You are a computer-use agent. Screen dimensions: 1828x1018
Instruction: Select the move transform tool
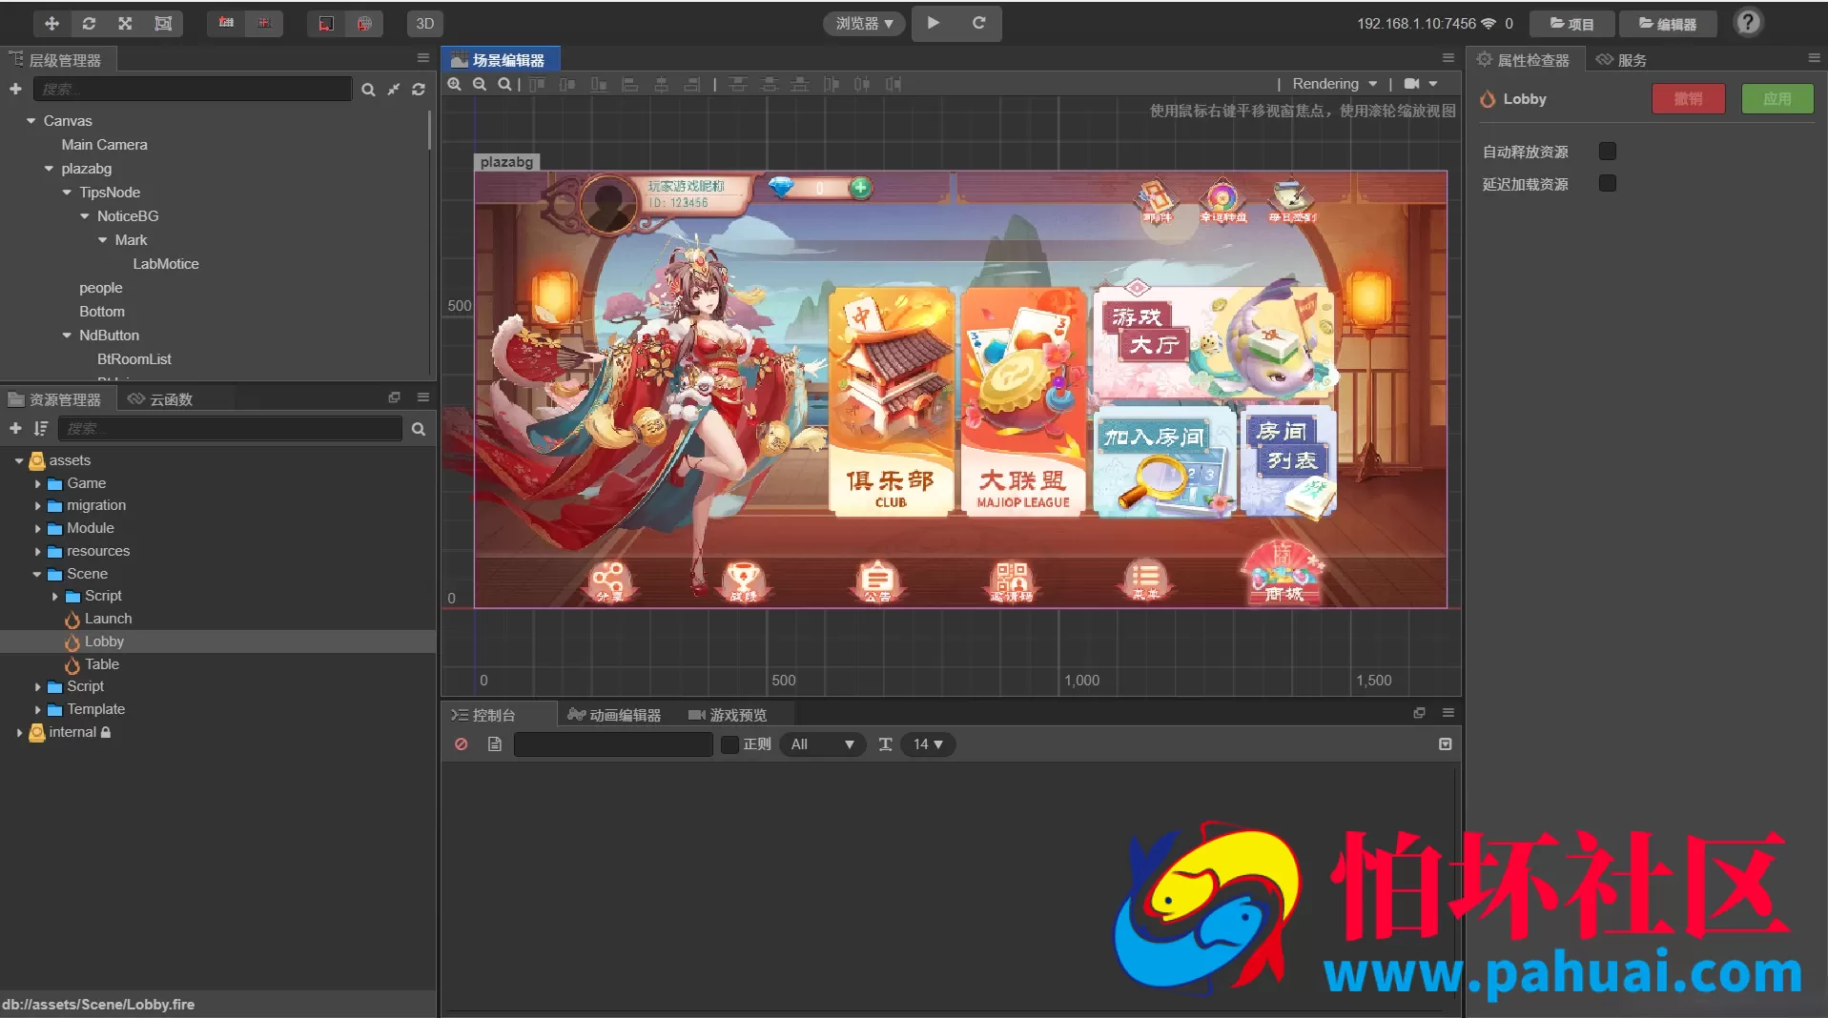(51, 23)
